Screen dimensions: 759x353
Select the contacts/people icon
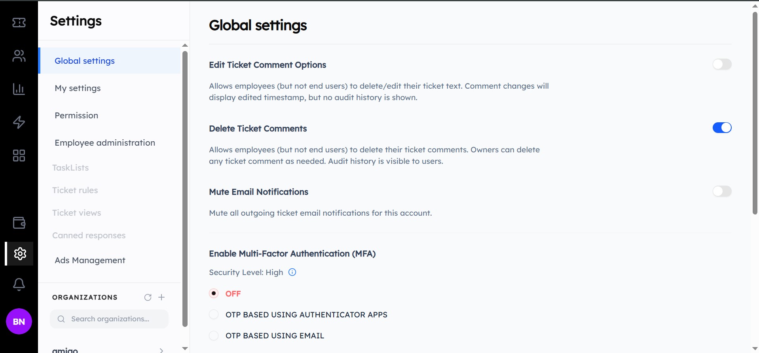point(18,56)
